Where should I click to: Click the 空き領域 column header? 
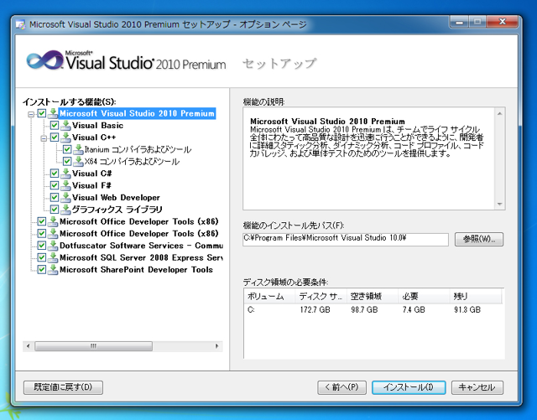point(372,297)
